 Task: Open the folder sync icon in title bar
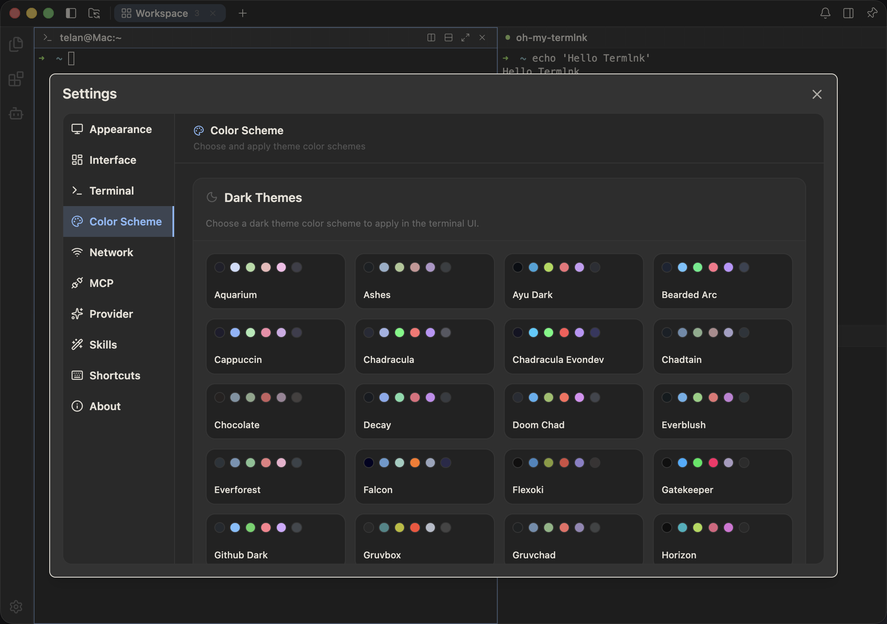(x=94, y=13)
